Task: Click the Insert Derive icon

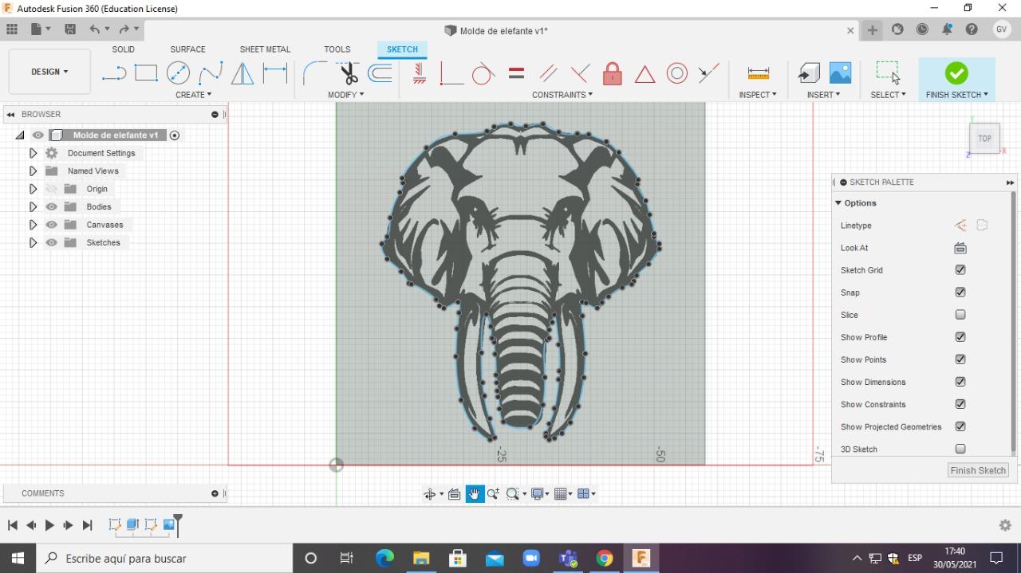Action: click(x=809, y=73)
